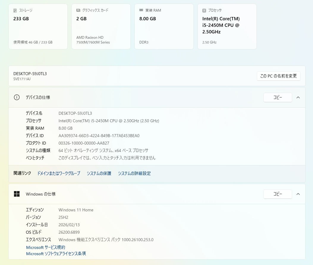This screenshot has height=265, width=313.
Task: Select the storage usage text 使用領域 46 GB / 233 GB
Action: tap(33, 42)
